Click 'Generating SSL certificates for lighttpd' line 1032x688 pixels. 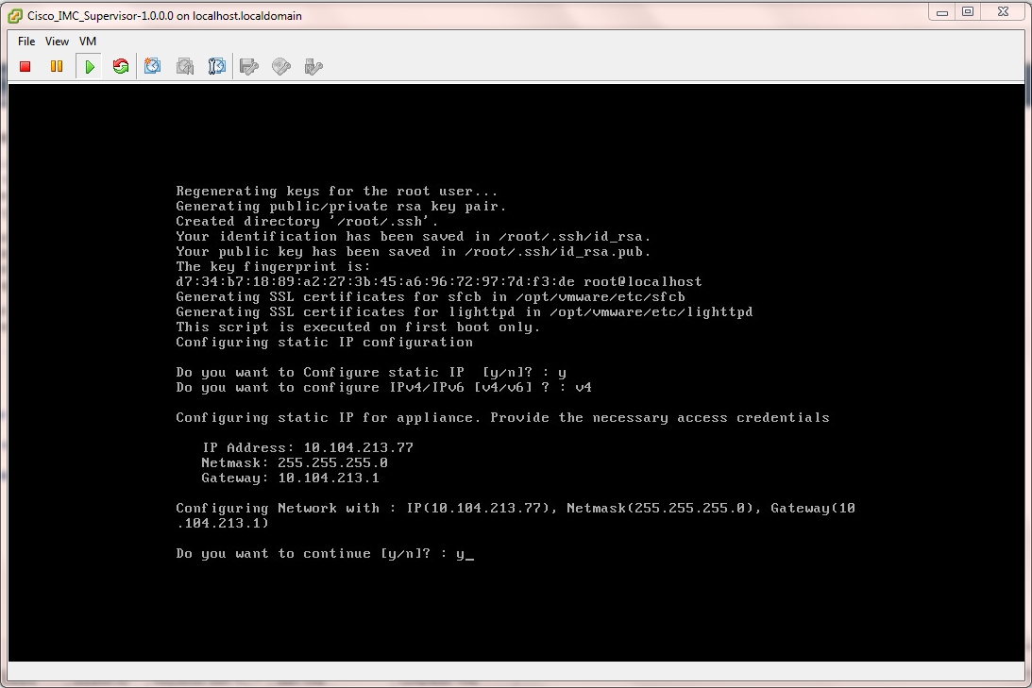(464, 312)
